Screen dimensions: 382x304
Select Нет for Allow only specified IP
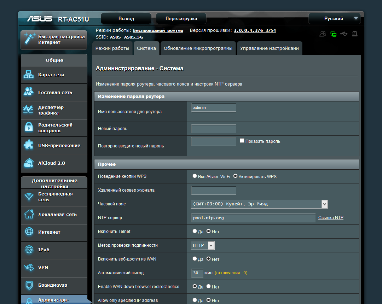[x=209, y=300]
